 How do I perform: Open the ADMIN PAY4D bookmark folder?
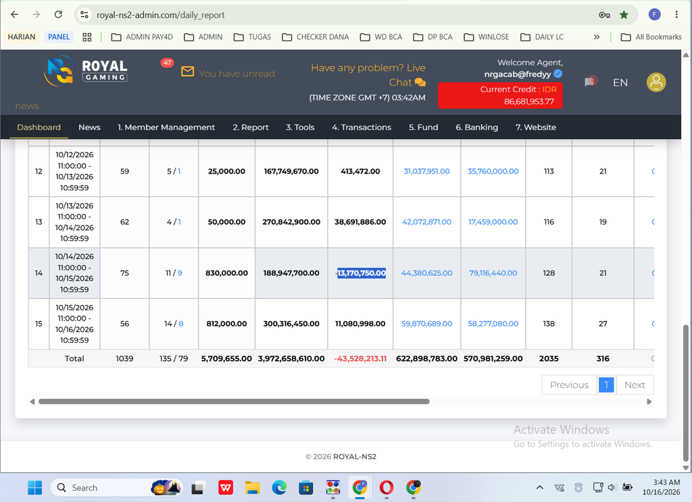[142, 37]
